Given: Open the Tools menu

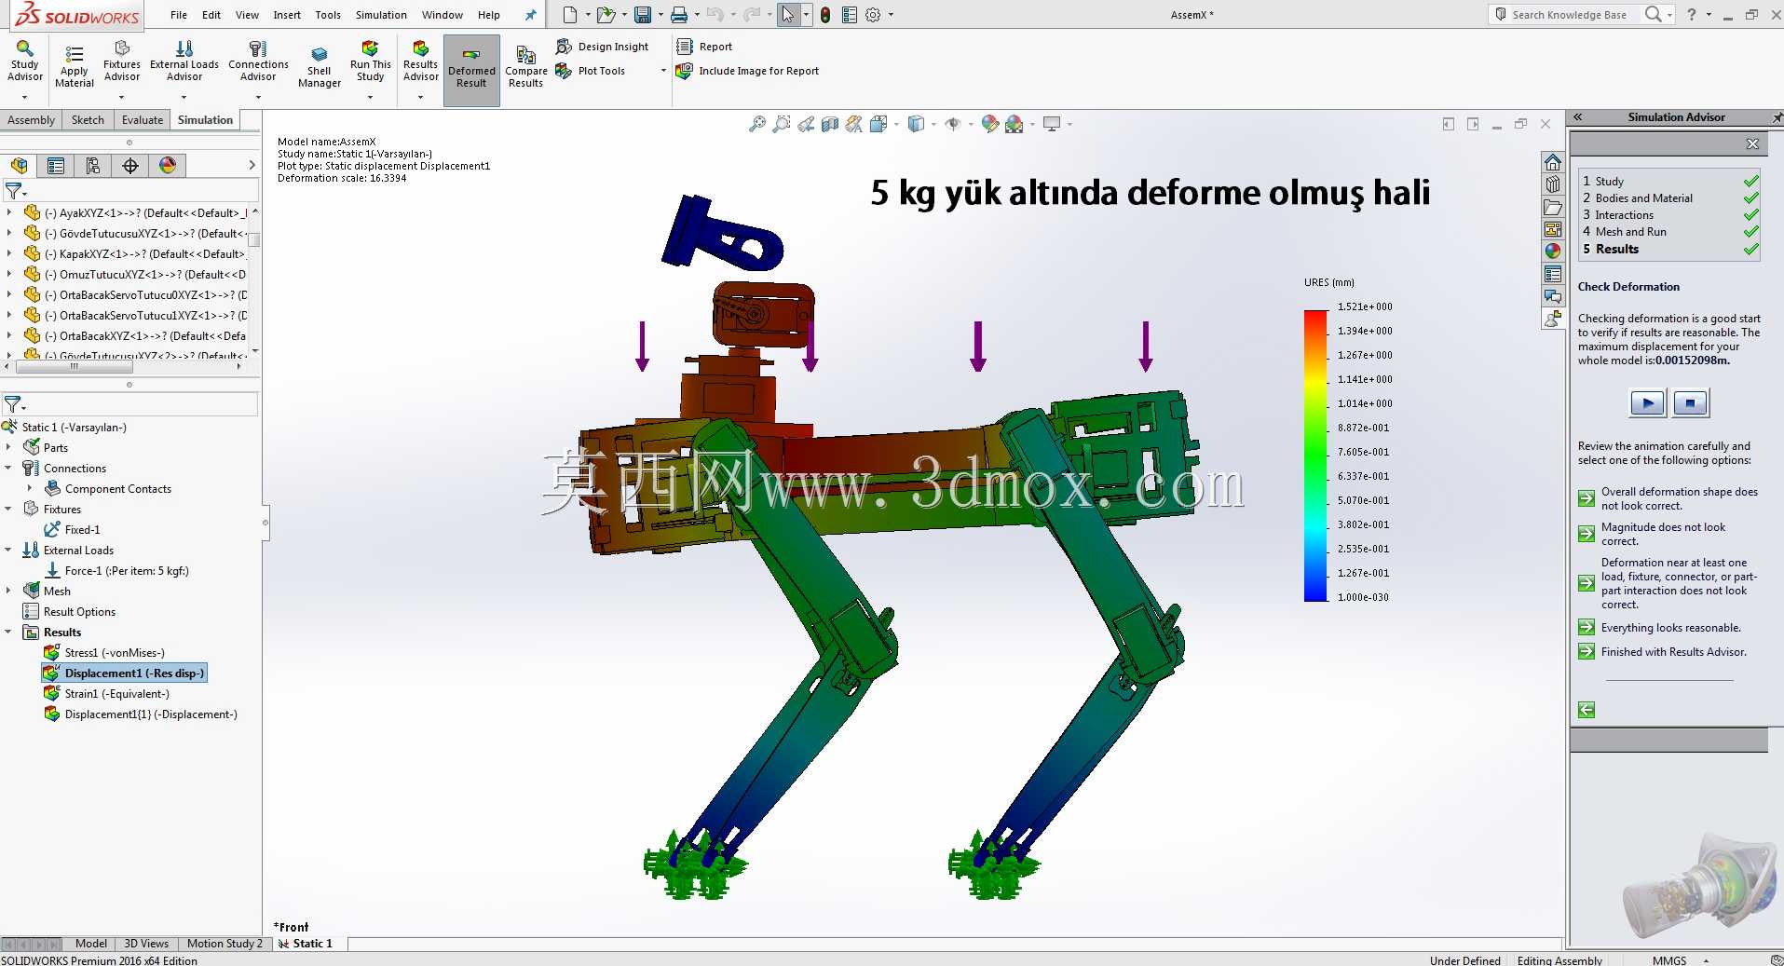Looking at the screenshot, I should 328,15.
